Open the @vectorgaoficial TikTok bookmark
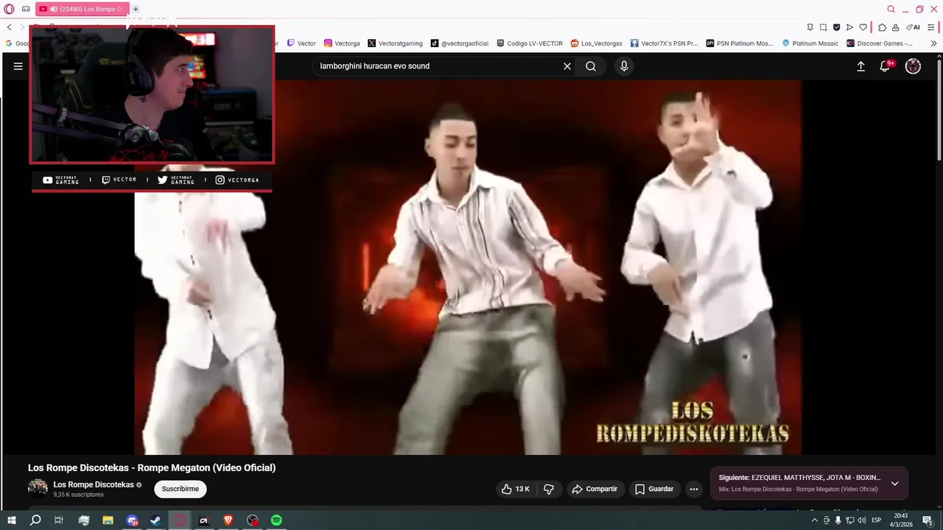This screenshot has height=530, width=943. (460, 43)
